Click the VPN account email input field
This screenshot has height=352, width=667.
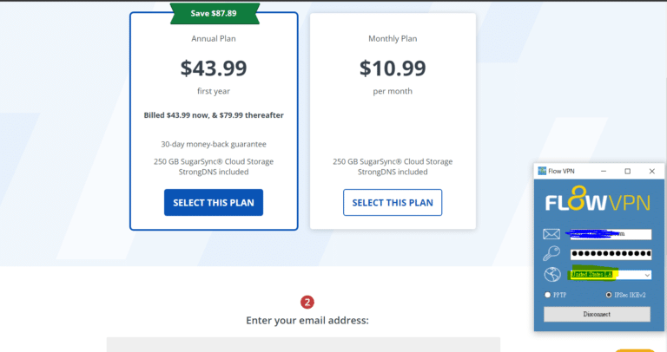[610, 234]
